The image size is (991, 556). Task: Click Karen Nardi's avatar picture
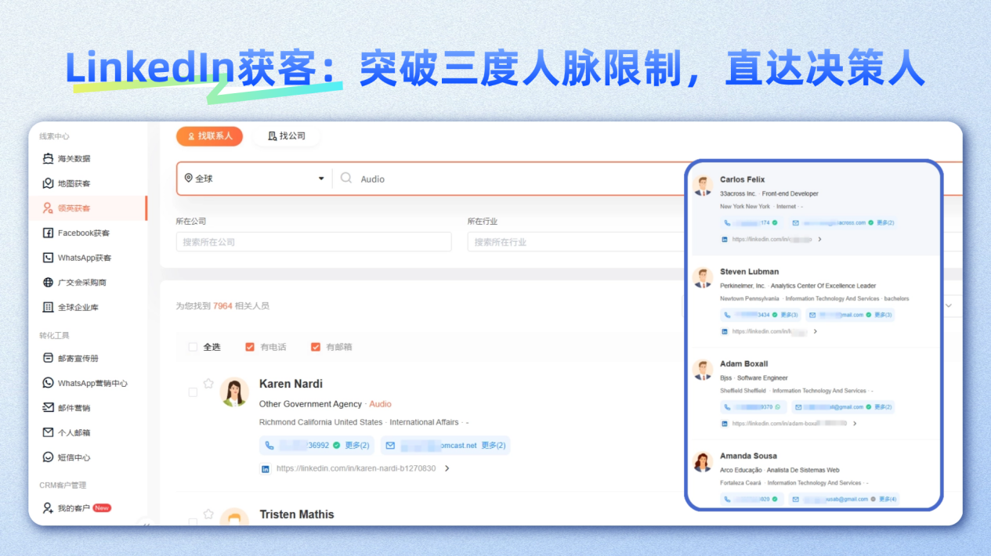234,392
